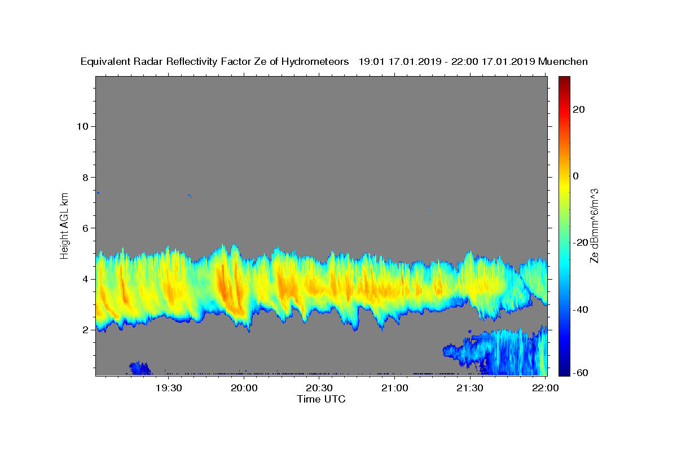Click the '22:00' time tick label
677x451 pixels.
pos(546,388)
